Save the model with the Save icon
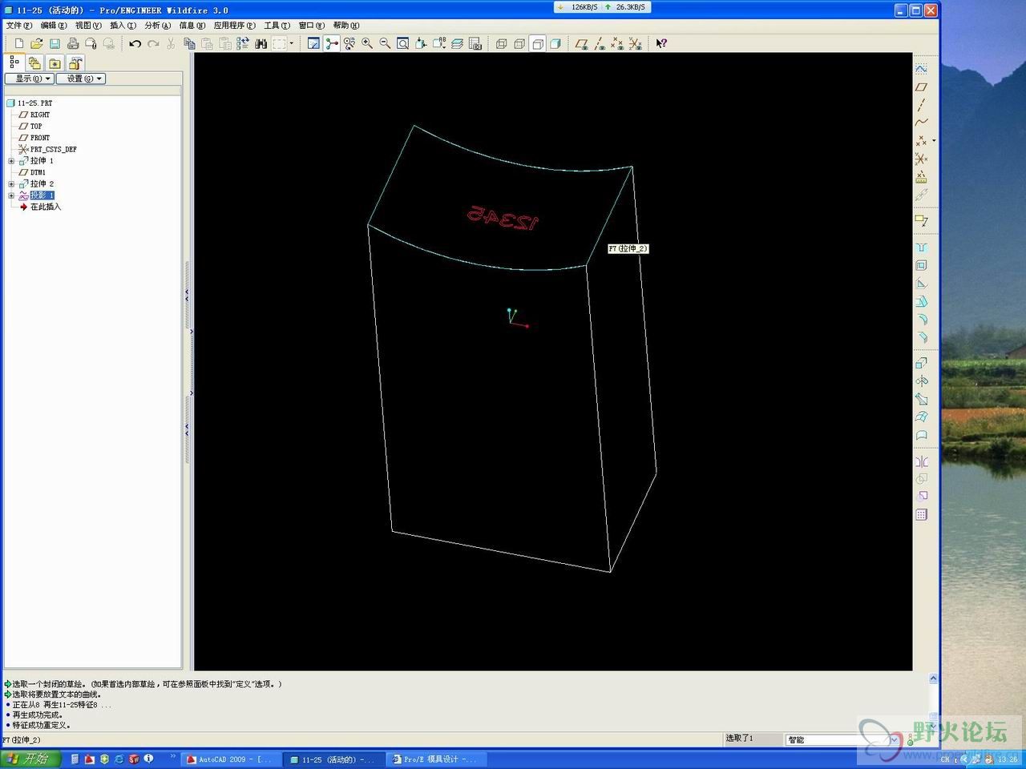This screenshot has width=1026, height=769. (55, 43)
